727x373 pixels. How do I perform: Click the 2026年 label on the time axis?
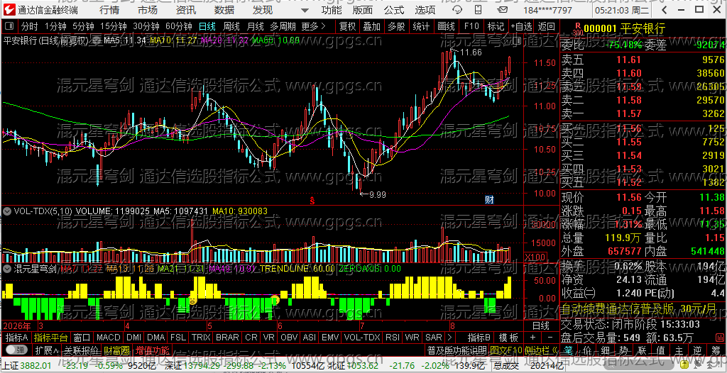18,325
